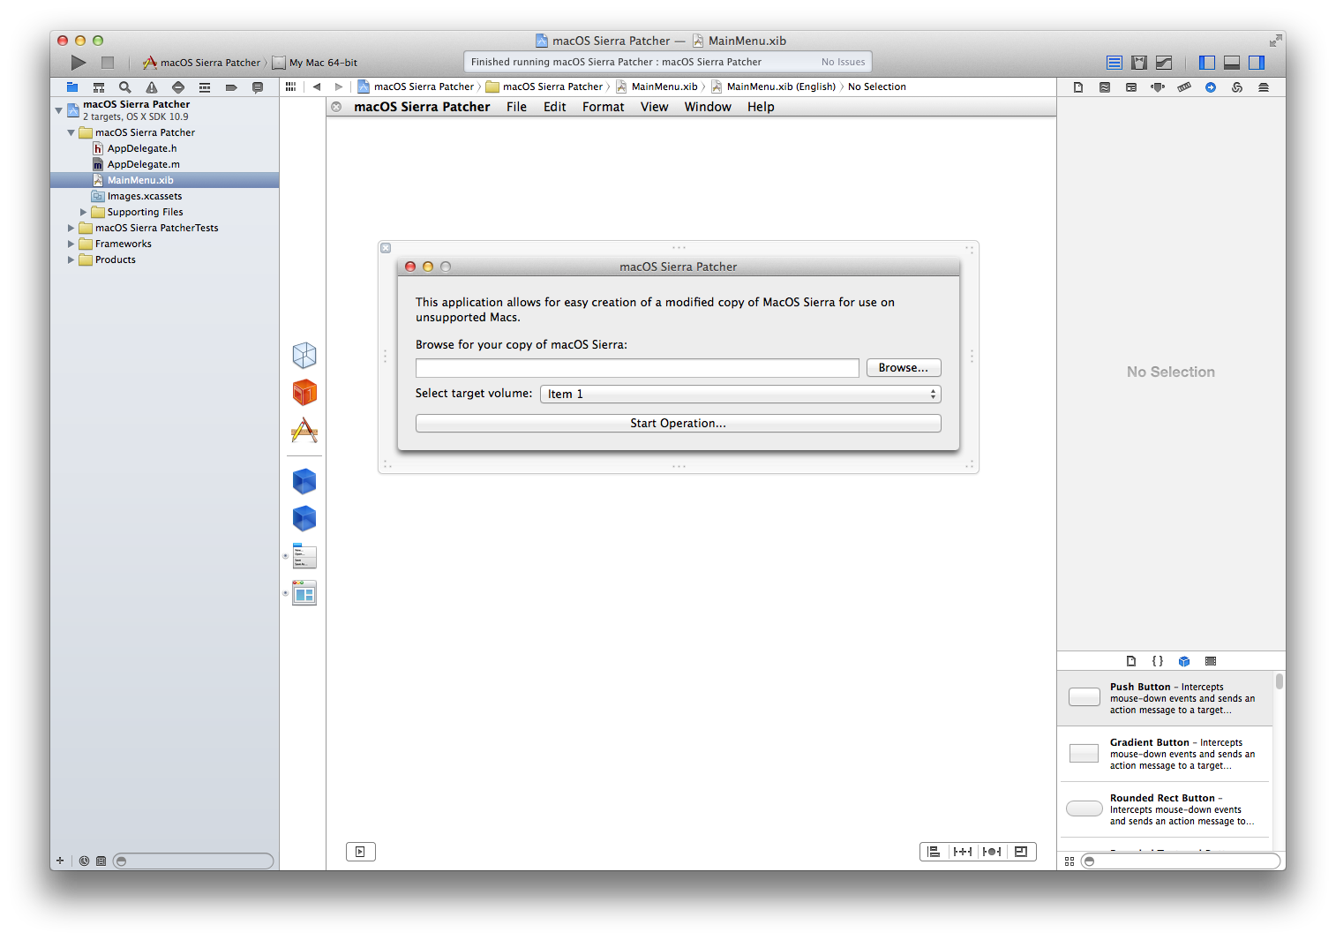Image resolution: width=1336 pixels, height=940 pixels.
Task: Go back in editor history
Action: (x=317, y=86)
